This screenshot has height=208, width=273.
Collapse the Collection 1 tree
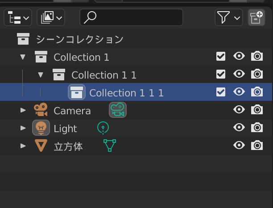(x=23, y=57)
